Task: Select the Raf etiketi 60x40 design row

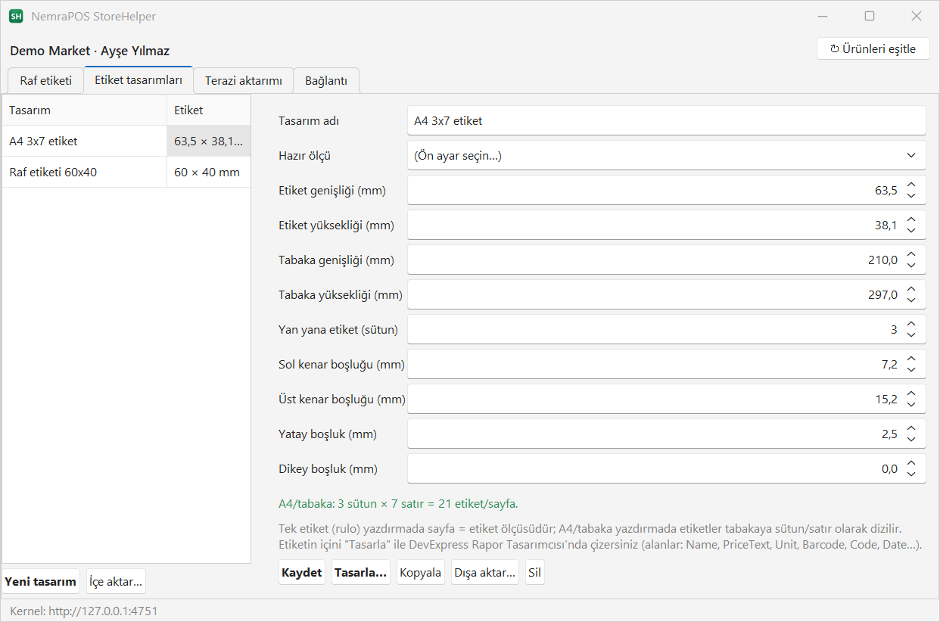Action: pyautogui.click(x=126, y=172)
